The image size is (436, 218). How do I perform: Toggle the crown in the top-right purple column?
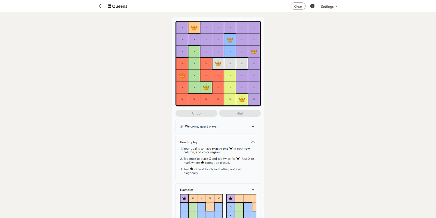(x=254, y=52)
